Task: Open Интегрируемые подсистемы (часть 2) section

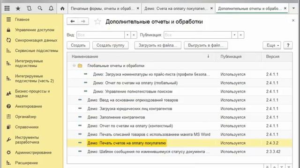Action: click(34, 78)
